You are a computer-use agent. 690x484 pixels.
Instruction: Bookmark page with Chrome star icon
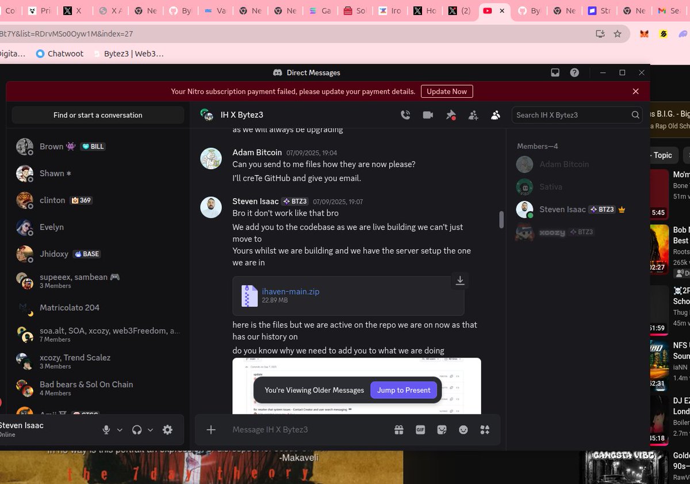pos(618,34)
